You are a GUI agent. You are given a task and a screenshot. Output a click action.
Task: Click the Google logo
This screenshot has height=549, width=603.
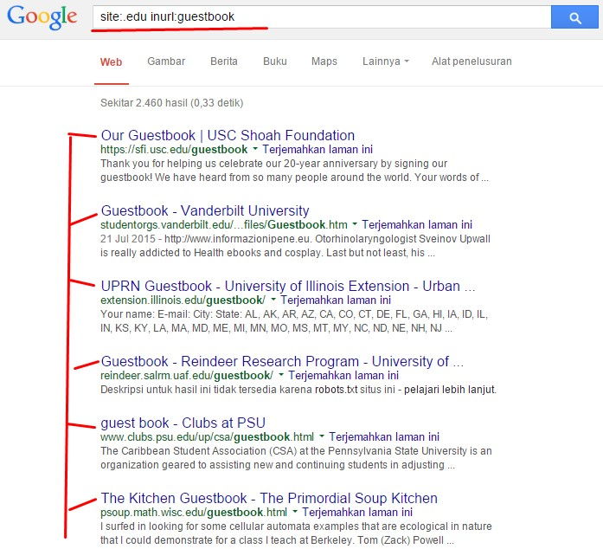tap(42, 17)
